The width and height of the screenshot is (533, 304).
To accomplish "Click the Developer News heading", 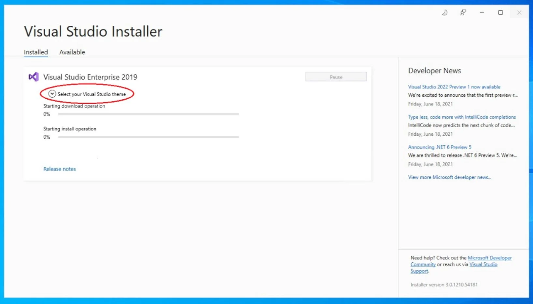I will pos(435,71).
